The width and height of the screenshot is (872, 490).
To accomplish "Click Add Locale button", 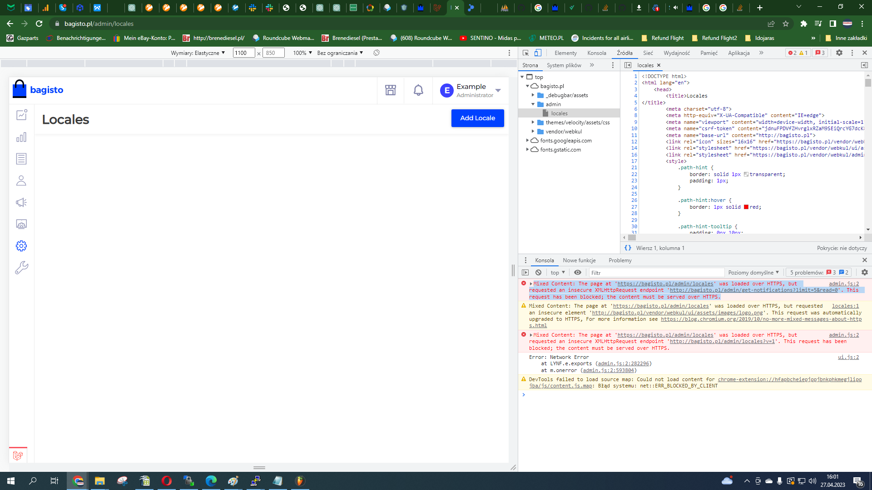I will coord(477,117).
